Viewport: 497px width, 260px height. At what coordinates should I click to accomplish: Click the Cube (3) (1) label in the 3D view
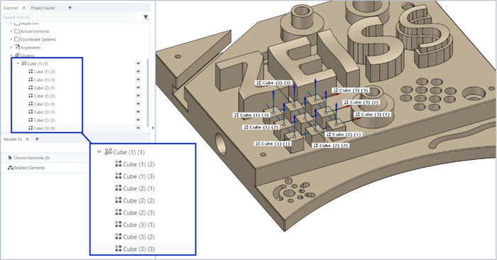pos(372,114)
